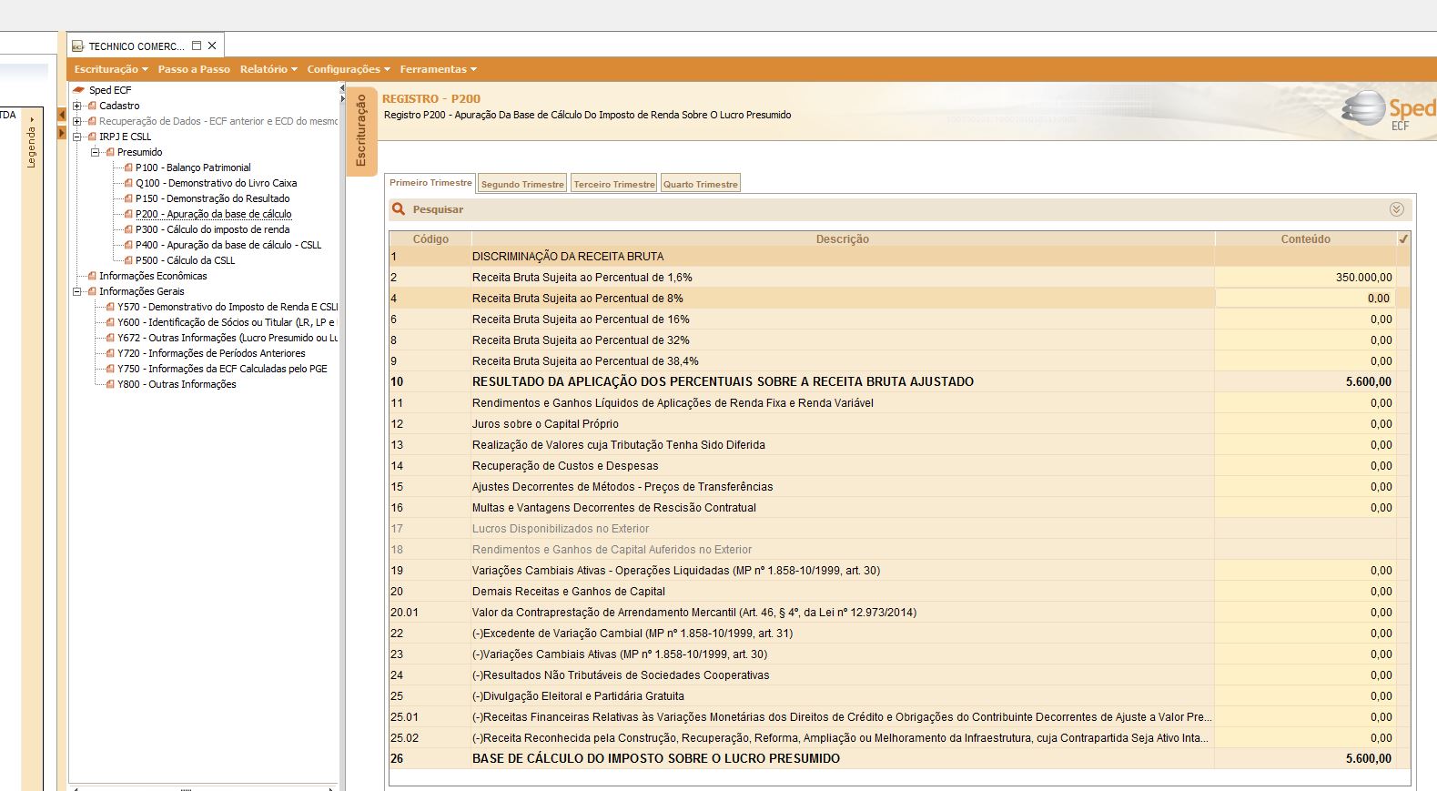Click the icon next to Q100 Livro Caixa

pos(128,183)
